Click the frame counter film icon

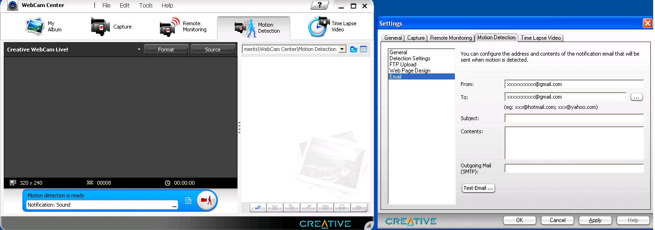(x=90, y=183)
